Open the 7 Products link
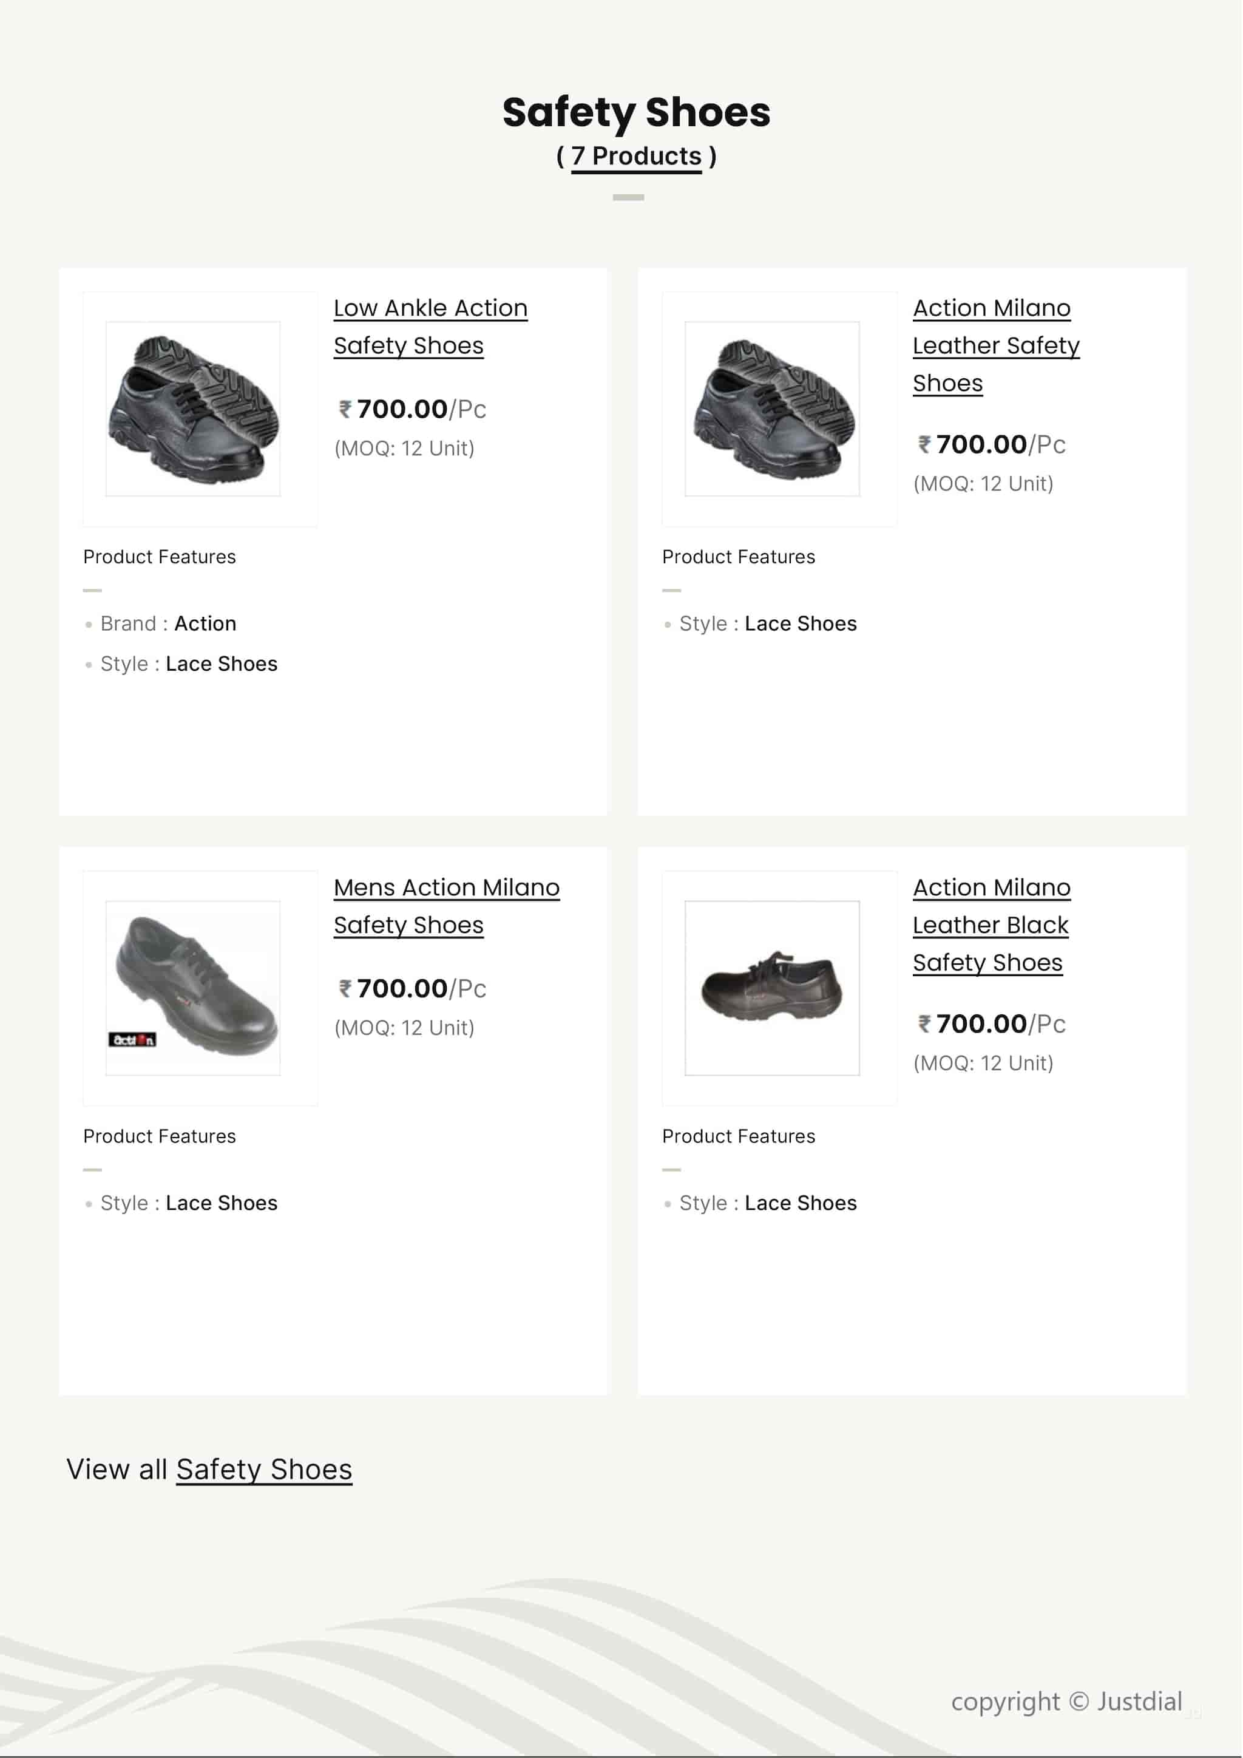Viewport: 1243px width, 1758px height. (635, 156)
